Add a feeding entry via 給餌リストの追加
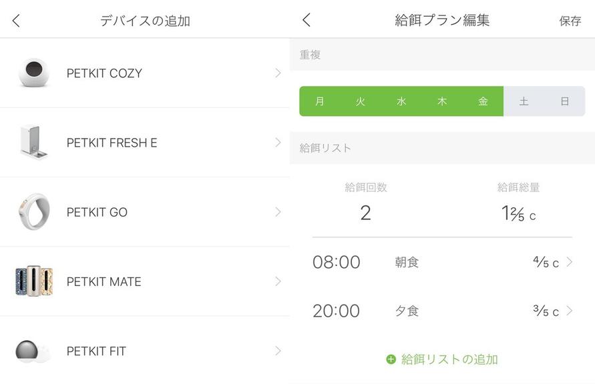Screen dimensions: 595x384 tap(449, 359)
